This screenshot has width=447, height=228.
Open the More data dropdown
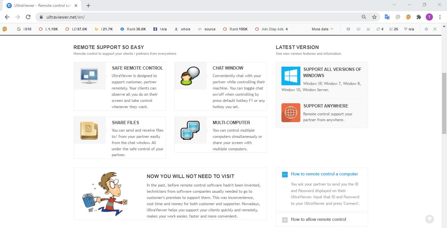pyautogui.click(x=323, y=29)
